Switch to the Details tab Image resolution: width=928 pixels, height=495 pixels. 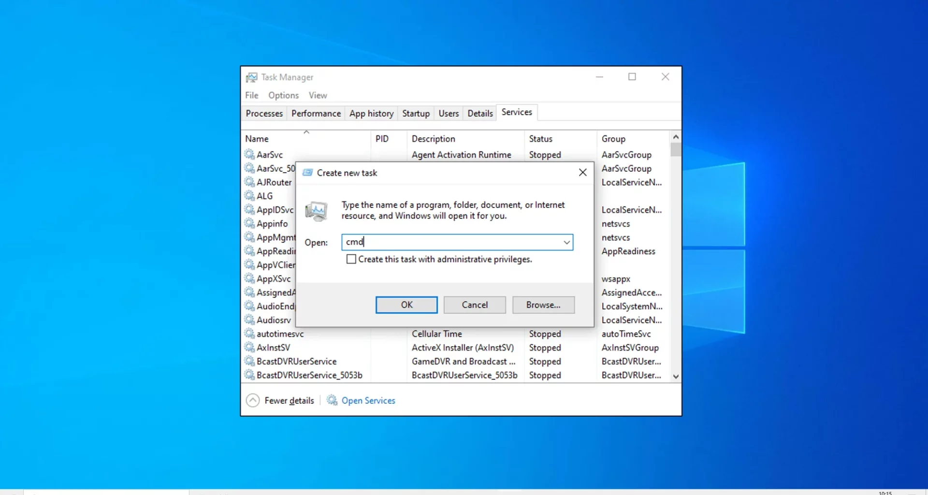480,113
